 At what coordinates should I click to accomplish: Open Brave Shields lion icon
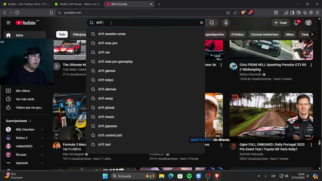243,13
